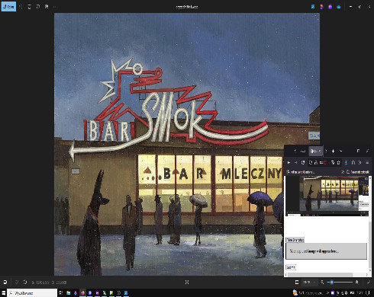This screenshot has width=374, height=297.
Task: Click the blue app icon in Photos title bar
Action: 313,7
